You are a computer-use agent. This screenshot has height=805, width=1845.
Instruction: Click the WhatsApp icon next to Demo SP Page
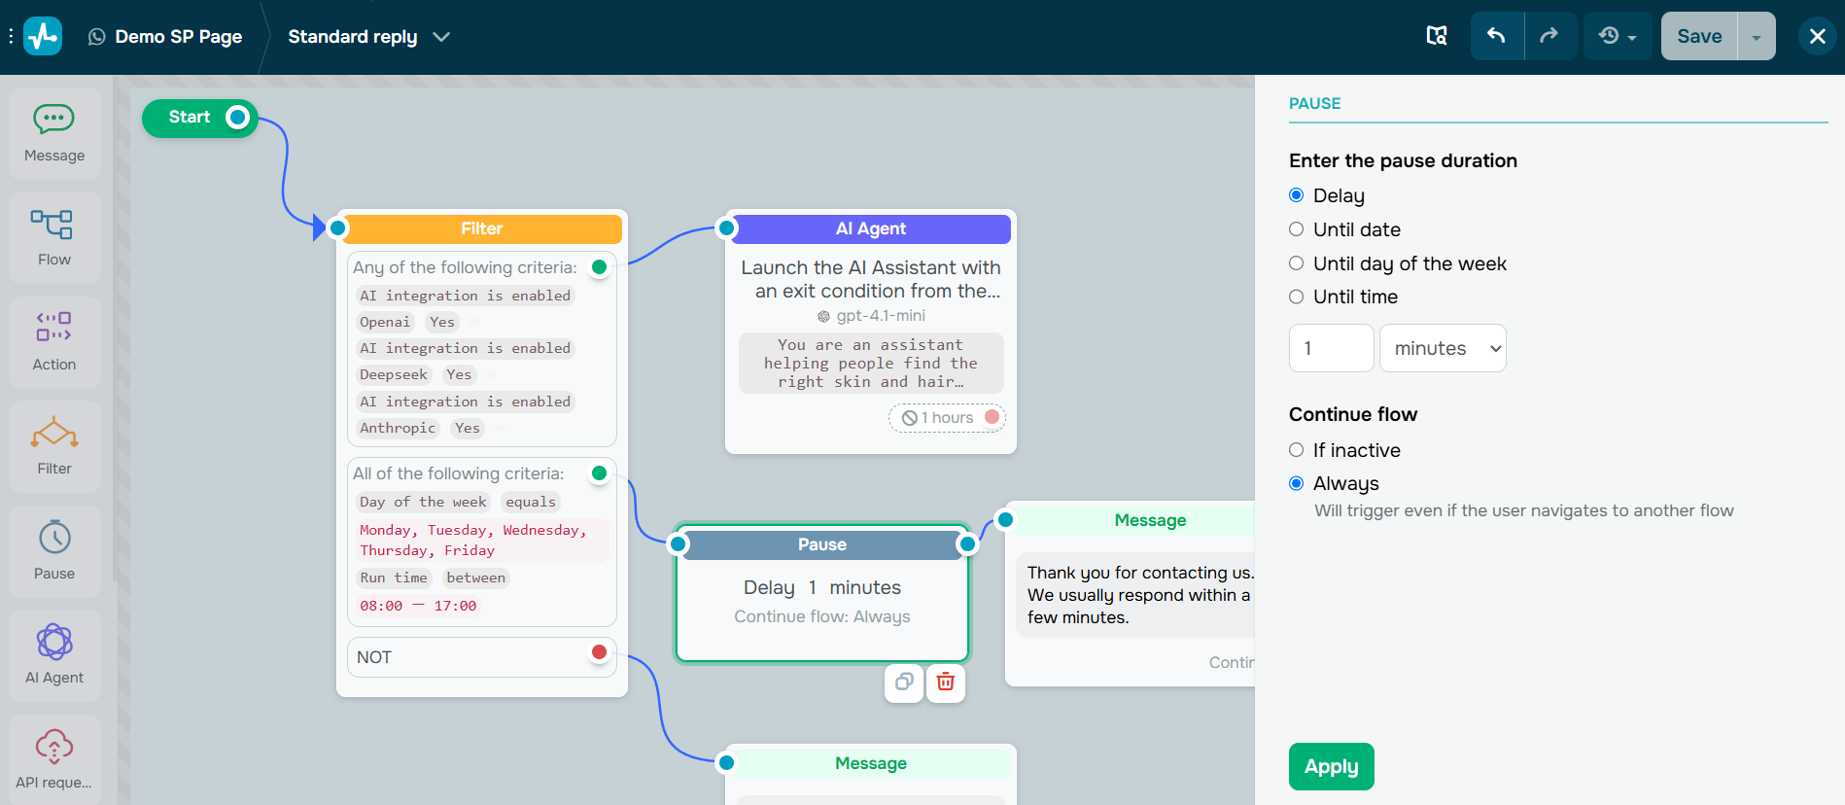point(96,37)
